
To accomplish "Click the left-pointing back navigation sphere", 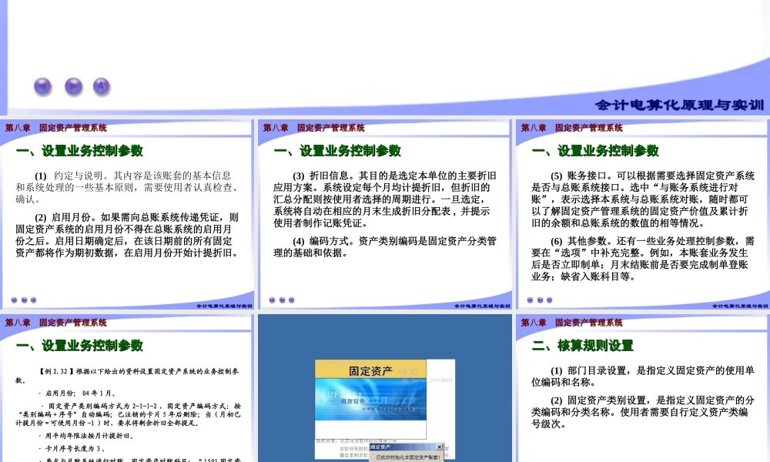I will click(42, 86).
